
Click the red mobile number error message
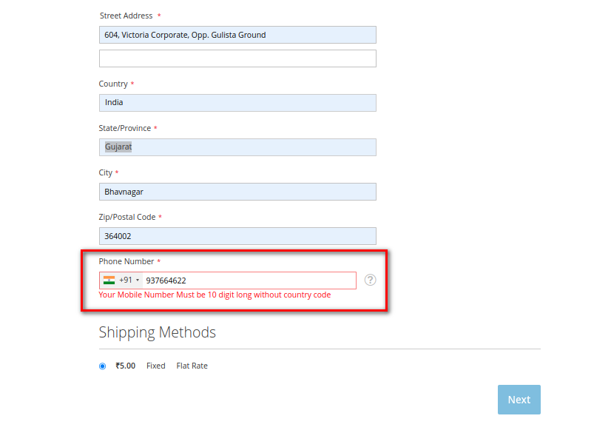click(x=215, y=295)
